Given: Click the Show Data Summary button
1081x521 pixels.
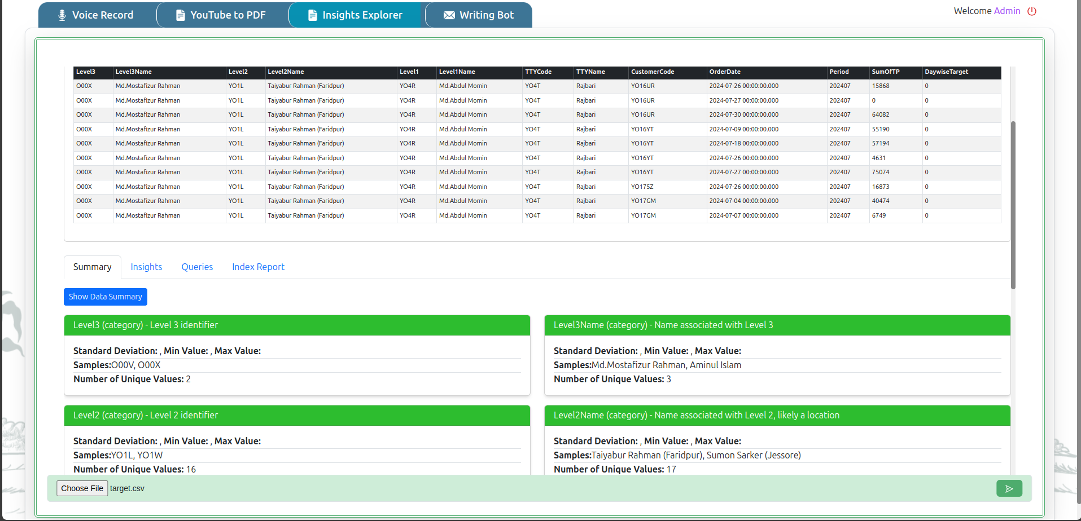Looking at the screenshot, I should (106, 297).
